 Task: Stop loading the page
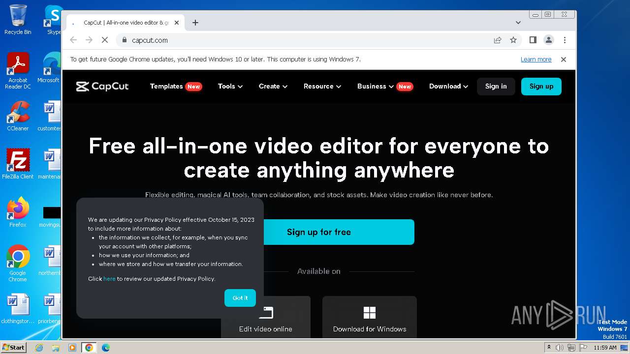tap(105, 40)
